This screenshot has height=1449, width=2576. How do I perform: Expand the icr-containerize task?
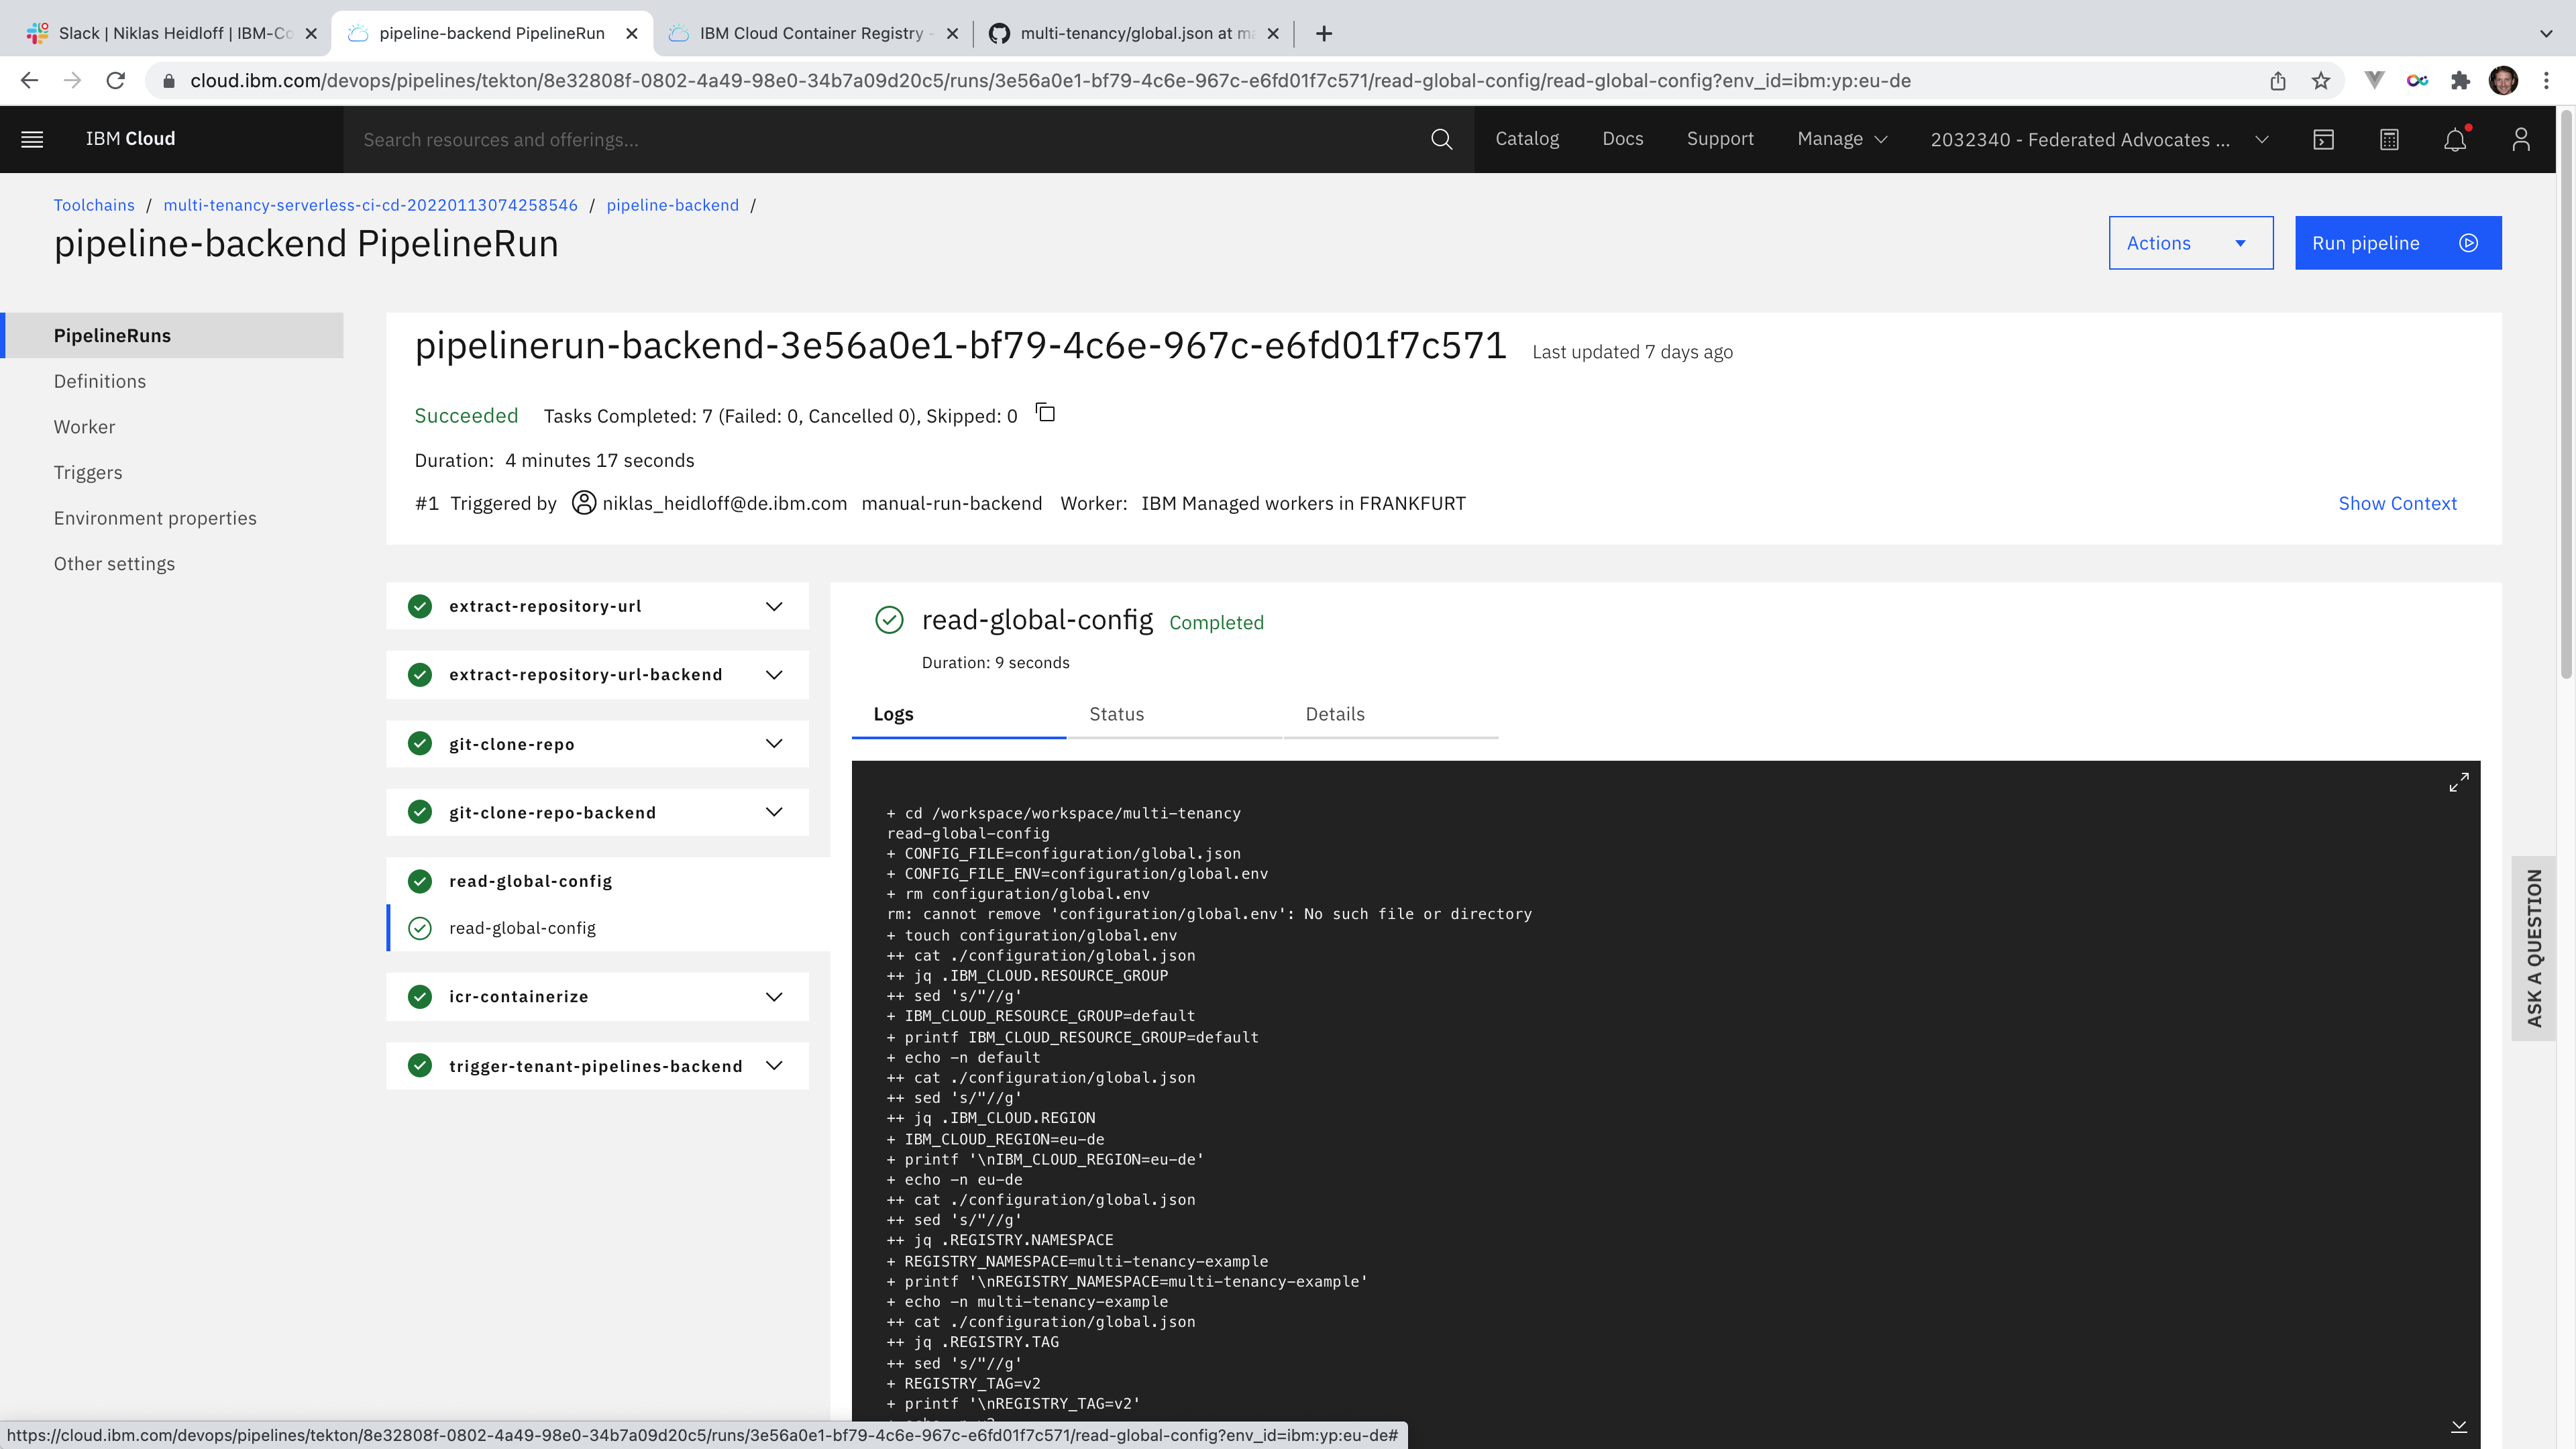coord(773,997)
